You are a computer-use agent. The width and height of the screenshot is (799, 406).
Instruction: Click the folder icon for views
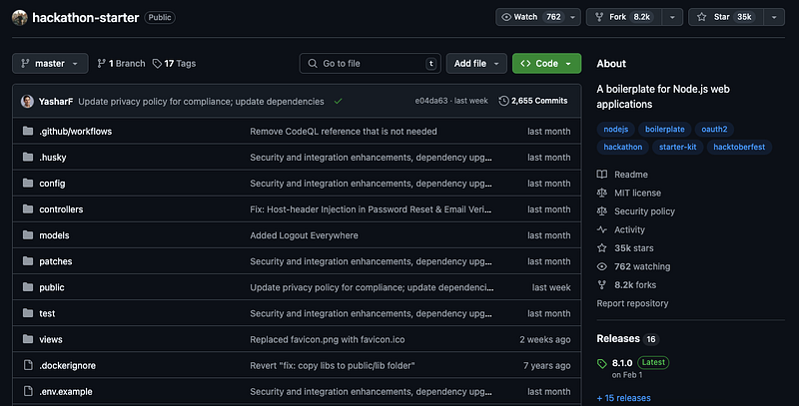click(x=28, y=339)
